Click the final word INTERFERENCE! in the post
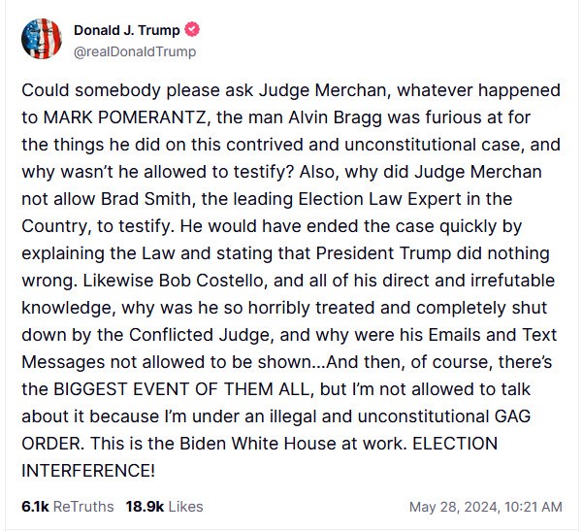583x532 pixels. coord(88,471)
